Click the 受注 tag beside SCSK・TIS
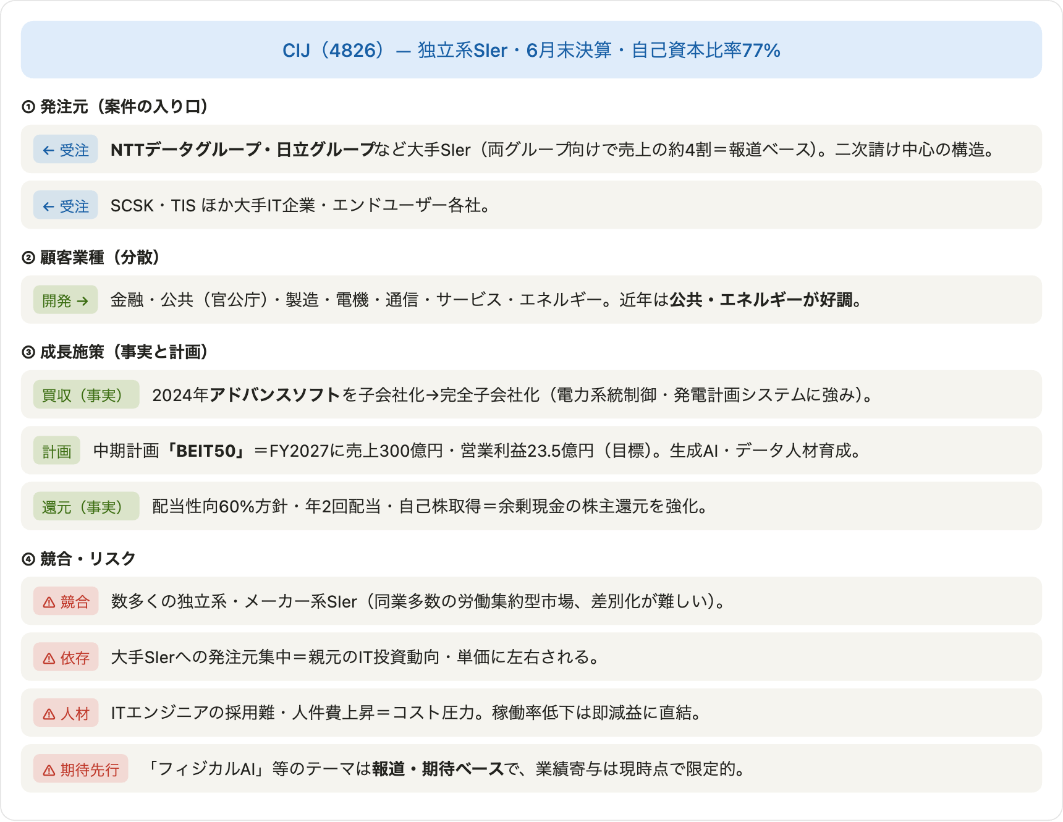1063x822 pixels. [x=66, y=205]
